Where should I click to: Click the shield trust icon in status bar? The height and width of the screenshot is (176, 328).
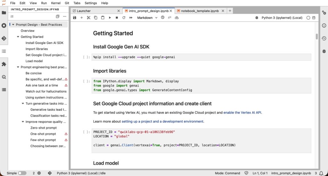[246, 173]
